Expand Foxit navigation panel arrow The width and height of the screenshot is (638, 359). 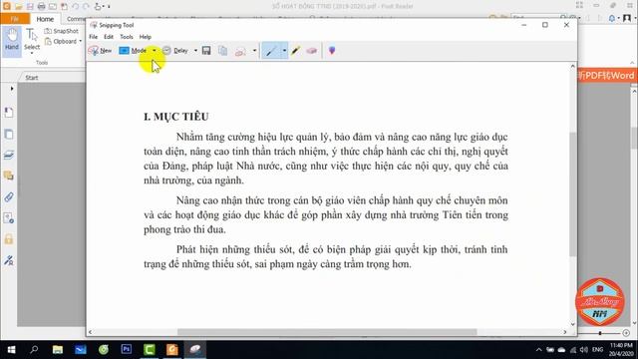12,89
